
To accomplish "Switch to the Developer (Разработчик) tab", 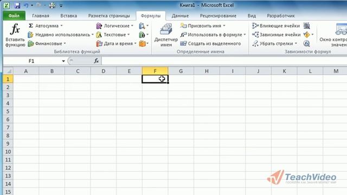I will (281, 16).
